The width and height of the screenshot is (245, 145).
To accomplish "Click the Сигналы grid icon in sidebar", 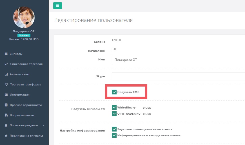I will click(x=6, y=54).
